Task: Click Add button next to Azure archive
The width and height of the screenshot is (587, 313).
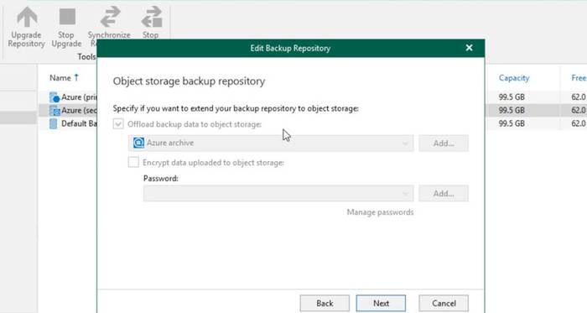Action: click(444, 143)
